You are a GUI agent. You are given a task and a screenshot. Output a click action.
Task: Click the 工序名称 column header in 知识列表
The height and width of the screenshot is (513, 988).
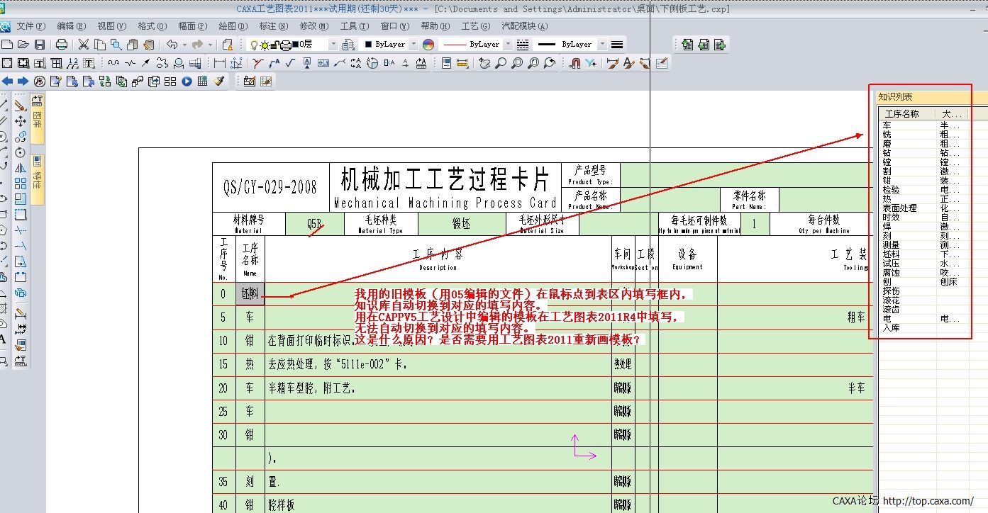click(902, 113)
